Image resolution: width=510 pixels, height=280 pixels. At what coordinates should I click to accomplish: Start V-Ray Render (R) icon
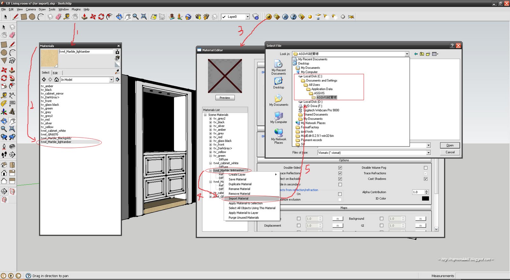[285, 17]
